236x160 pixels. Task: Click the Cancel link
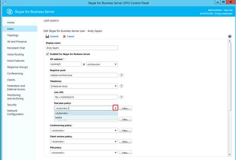(71, 36)
